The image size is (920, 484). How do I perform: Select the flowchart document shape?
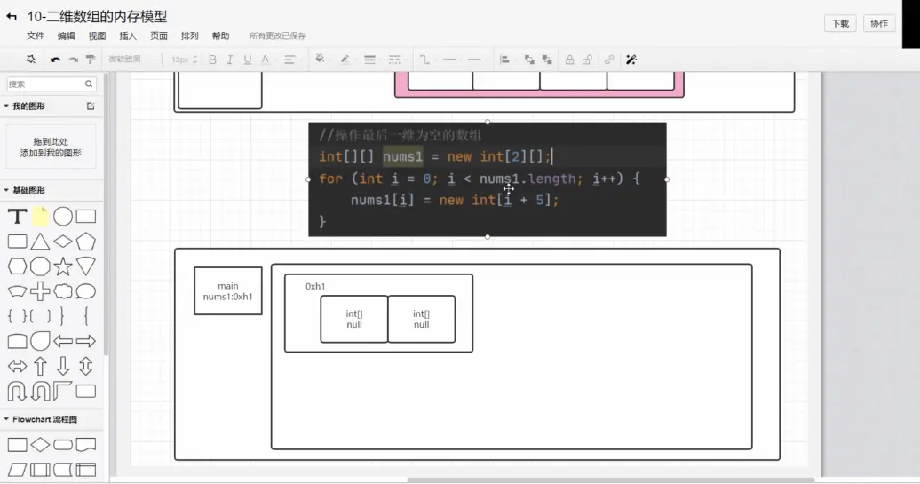85,445
